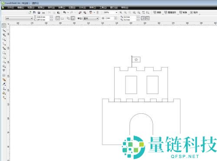Click the nudge offset field
This screenshot has height=161, width=217.
pos(109,18)
